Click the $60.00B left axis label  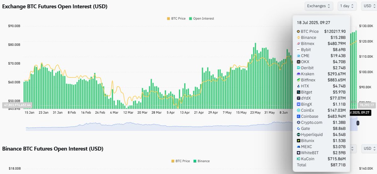[14, 82]
